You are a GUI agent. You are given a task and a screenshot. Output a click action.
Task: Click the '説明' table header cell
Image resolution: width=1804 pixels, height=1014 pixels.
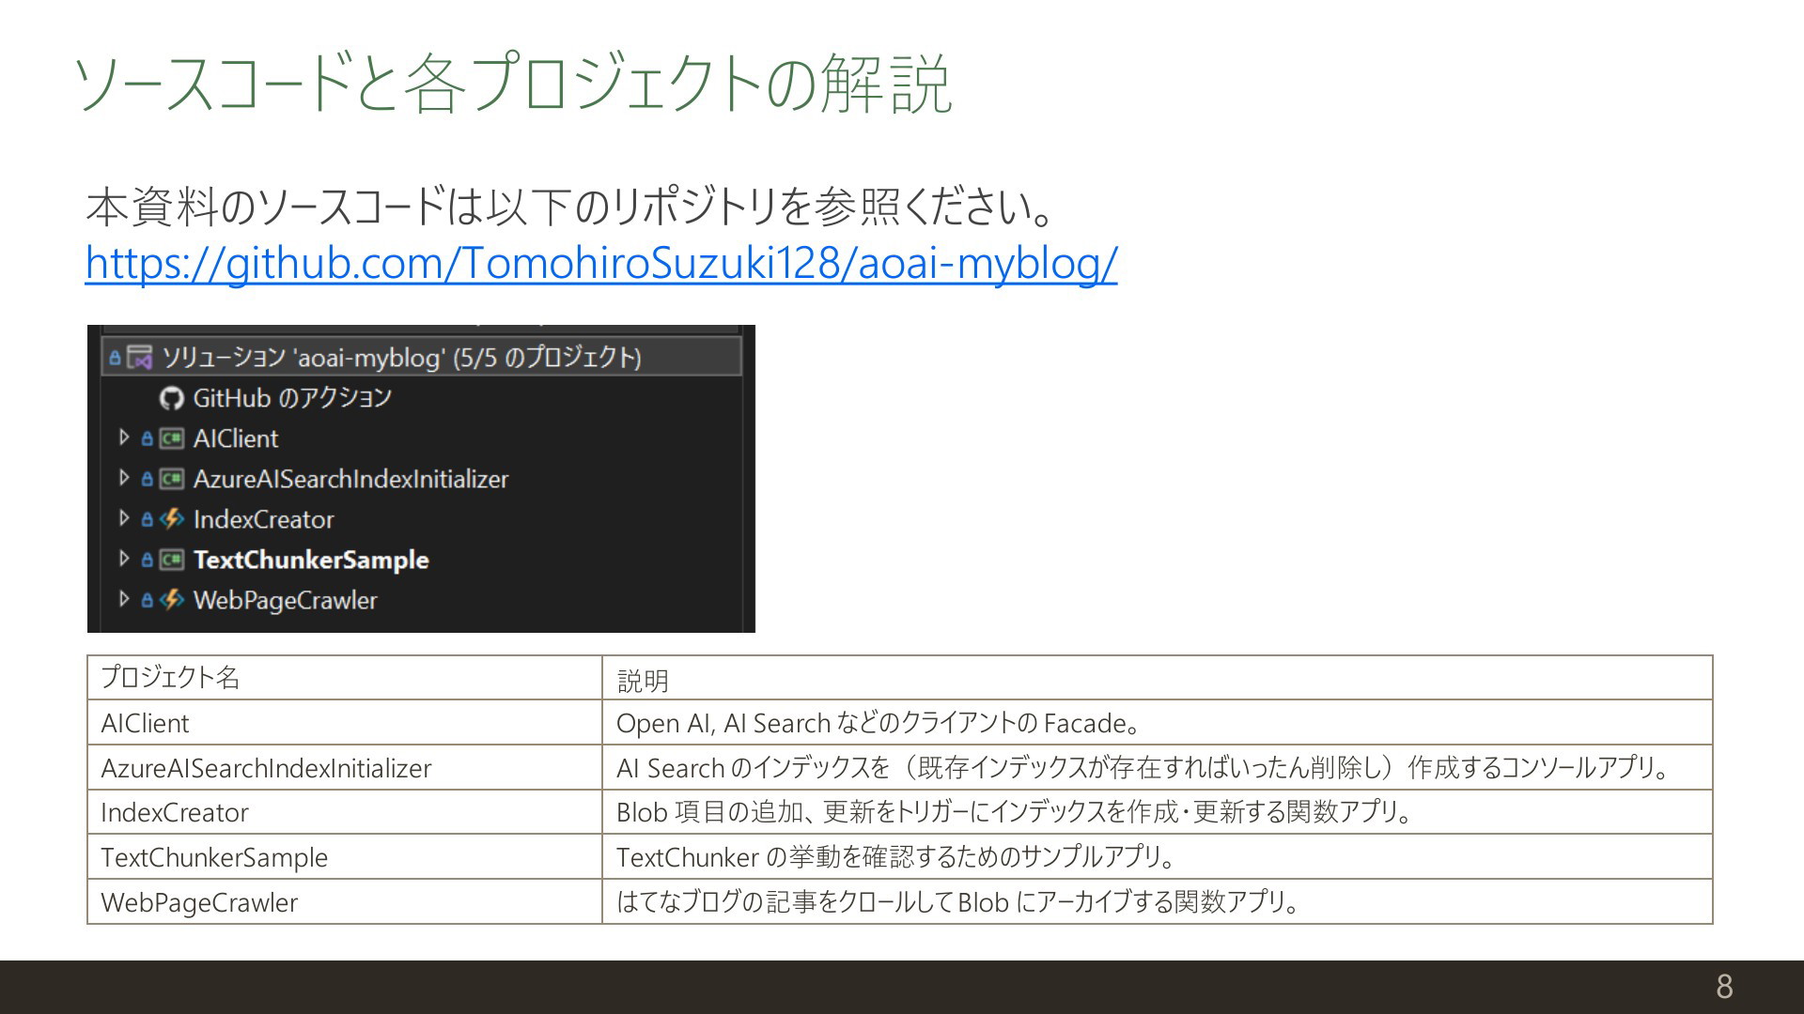click(x=1157, y=678)
